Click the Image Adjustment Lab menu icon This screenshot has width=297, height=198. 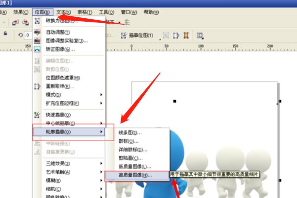tap(37, 40)
